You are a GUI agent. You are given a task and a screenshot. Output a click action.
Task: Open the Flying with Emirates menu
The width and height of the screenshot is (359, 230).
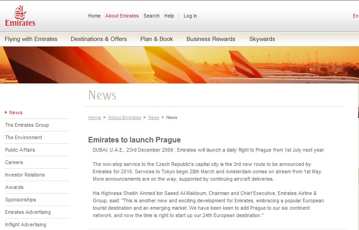(31, 39)
